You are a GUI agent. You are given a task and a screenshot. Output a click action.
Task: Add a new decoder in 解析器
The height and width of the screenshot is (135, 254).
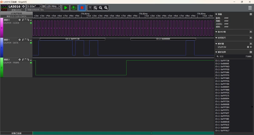251,44
